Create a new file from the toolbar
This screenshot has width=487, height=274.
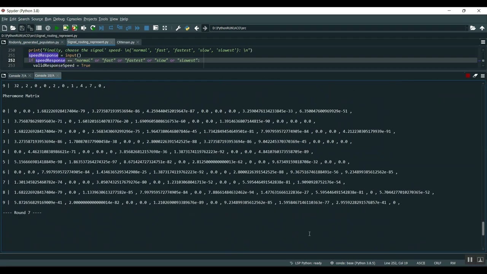[5, 28]
